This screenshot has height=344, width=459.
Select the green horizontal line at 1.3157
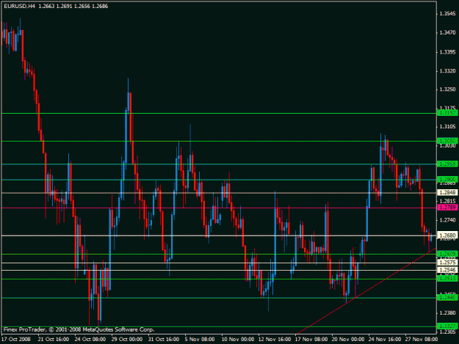click(219, 113)
